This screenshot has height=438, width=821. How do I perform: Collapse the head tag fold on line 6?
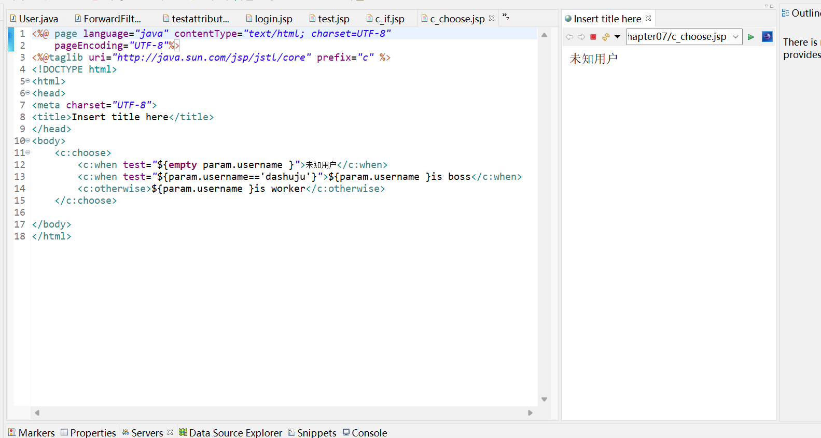click(x=27, y=93)
